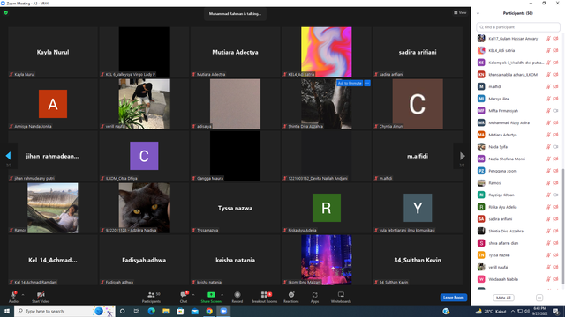Open Microsoft Edge from the taskbar
The image size is (565, 317).
[x=151, y=311]
